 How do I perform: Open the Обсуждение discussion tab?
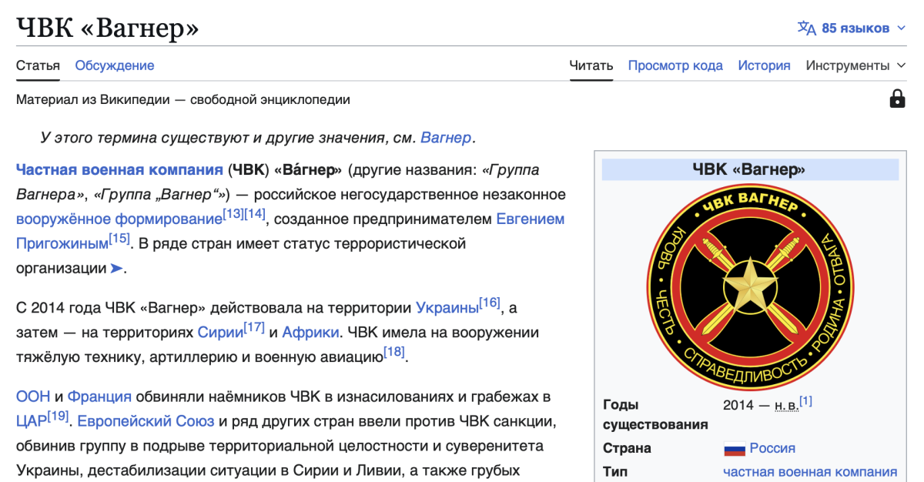tap(115, 65)
